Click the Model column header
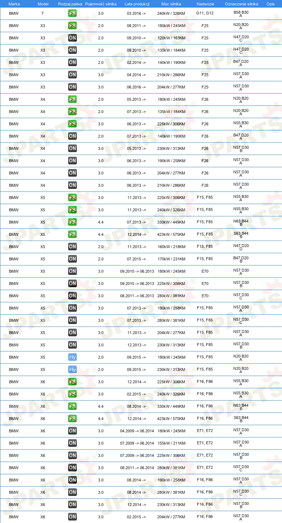282x523 pixels. coord(43,4)
